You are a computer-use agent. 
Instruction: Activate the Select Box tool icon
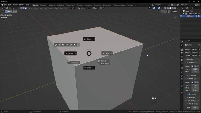[3, 12]
